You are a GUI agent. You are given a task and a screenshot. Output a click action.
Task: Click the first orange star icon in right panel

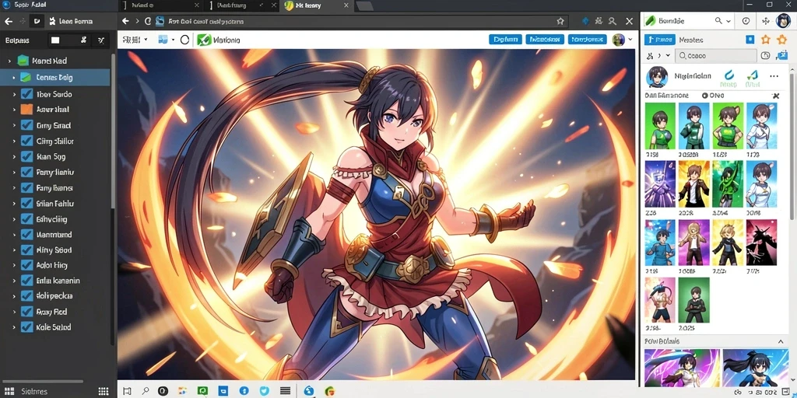click(x=766, y=40)
